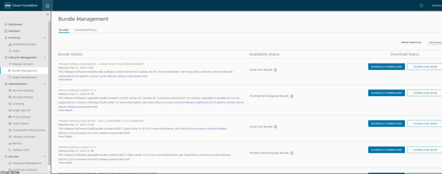The height and width of the screenshot is (174, 442).
Task: View Details of the vCenter Server install bundle
Action: [65, 80]
